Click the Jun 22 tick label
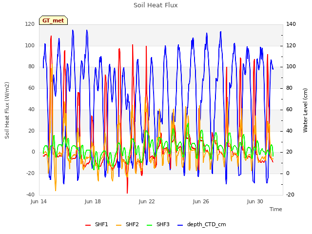 coord(147,201)
